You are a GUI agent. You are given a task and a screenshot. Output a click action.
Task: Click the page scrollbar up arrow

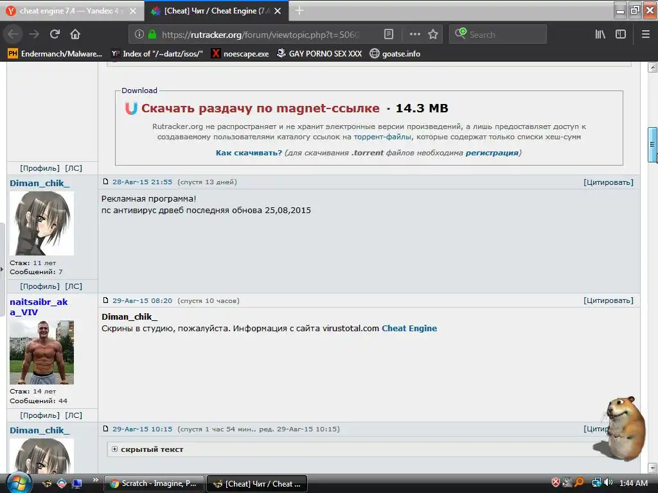coord(652,67)
